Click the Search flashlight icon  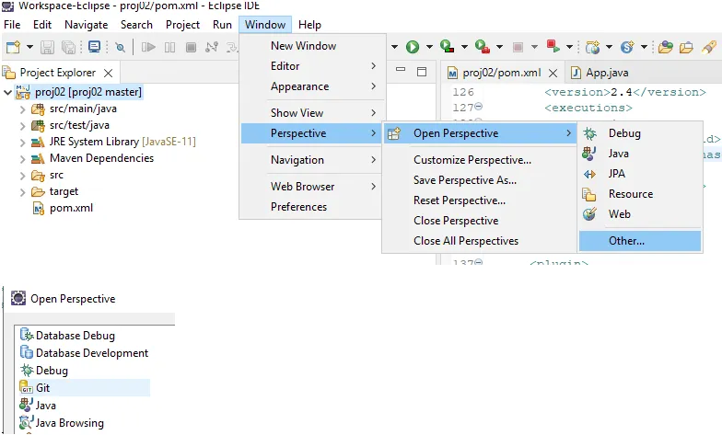(709, 47)
